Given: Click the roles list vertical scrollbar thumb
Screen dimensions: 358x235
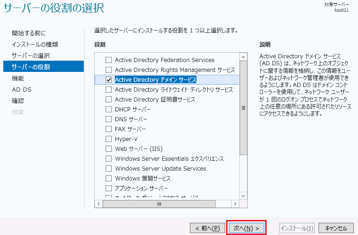Looking at the screenshot, I should 244,108.
